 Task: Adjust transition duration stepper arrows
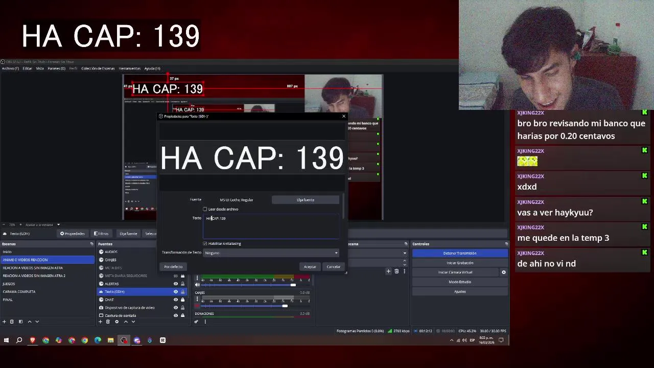pyautogui.click(x=404, y=263)
